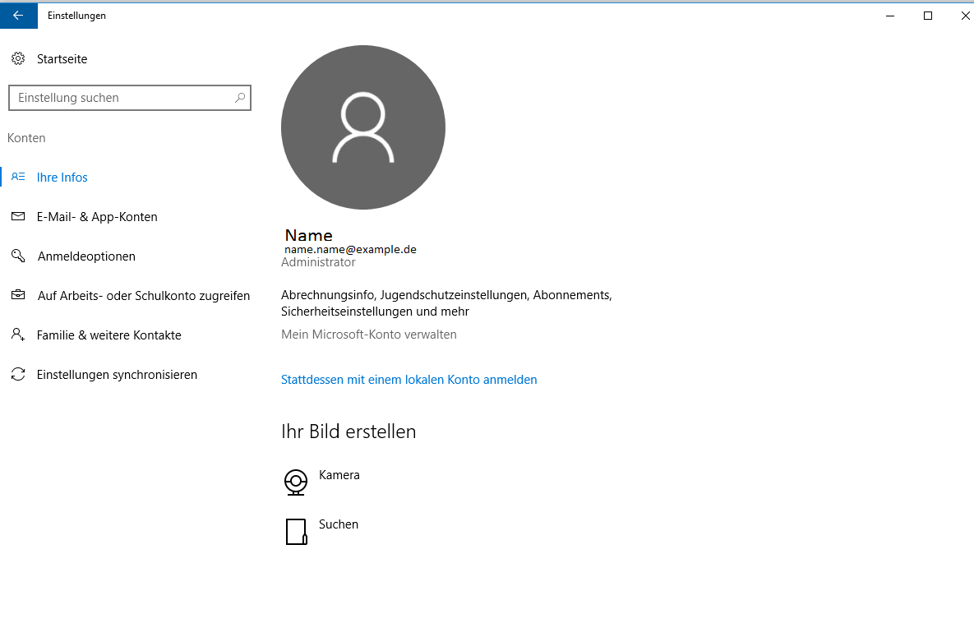Click the people icon for Familie & weitere Kontakte
This screenshot has width=974, height=637.
pos(18,335)
